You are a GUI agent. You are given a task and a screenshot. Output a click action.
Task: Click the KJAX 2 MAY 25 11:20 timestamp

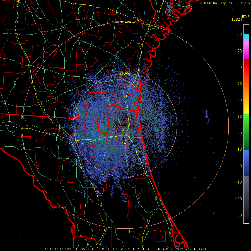click(182, 249)
